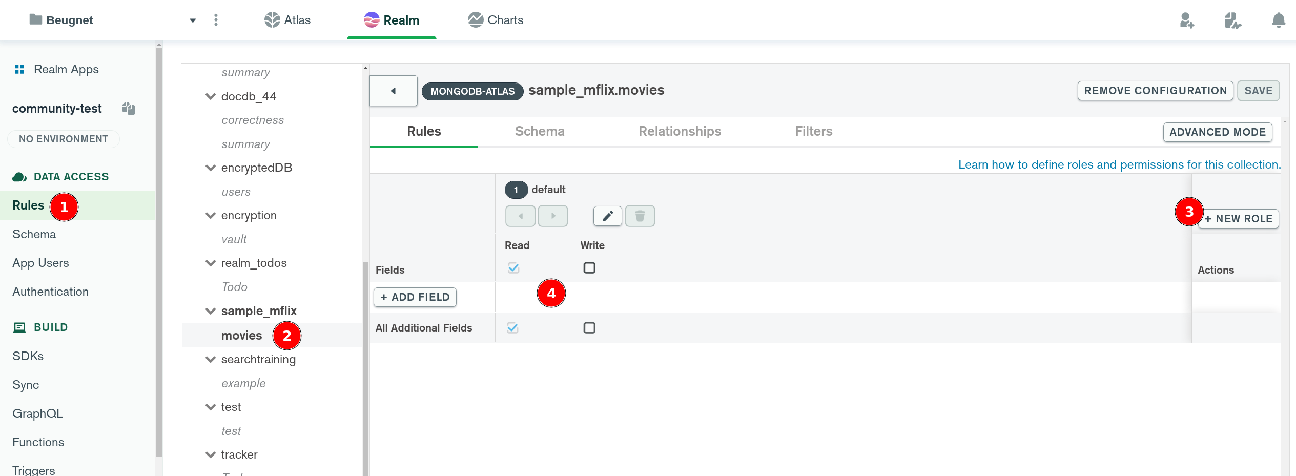Open the notifications bell icon
The width and height of the screenshot is (1296, 476).
[x=1278, y=20]
